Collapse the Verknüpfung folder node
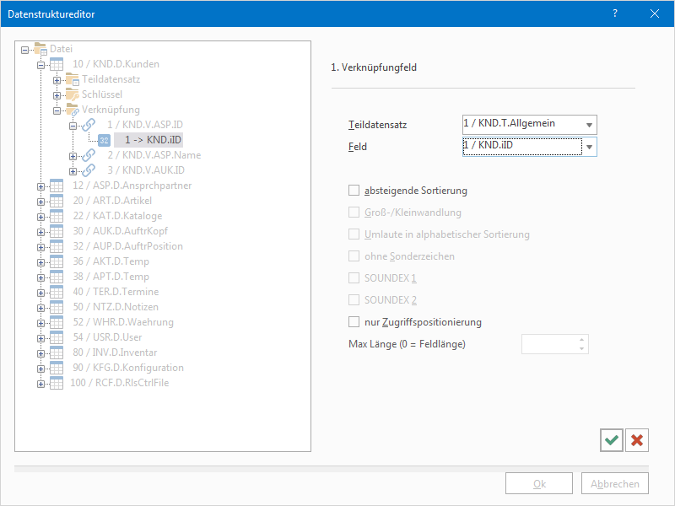 click(57, 110)
